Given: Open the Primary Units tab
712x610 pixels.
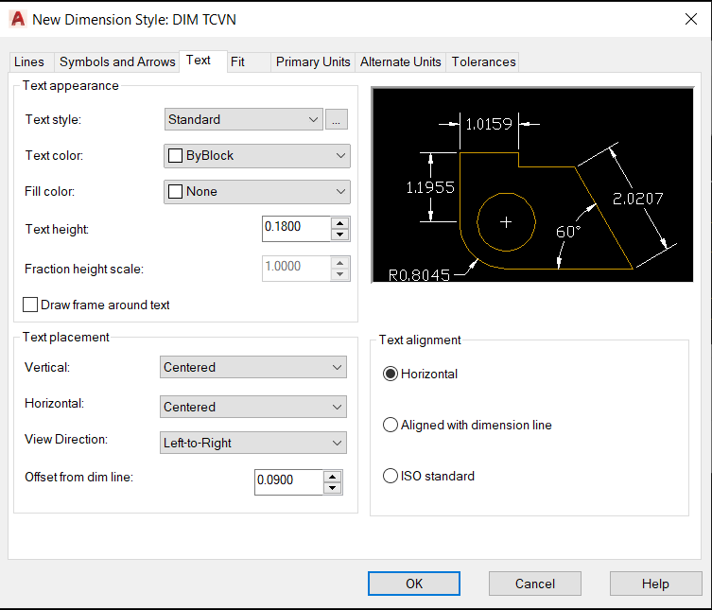Looking at the screenshot, I should point(313,61).
